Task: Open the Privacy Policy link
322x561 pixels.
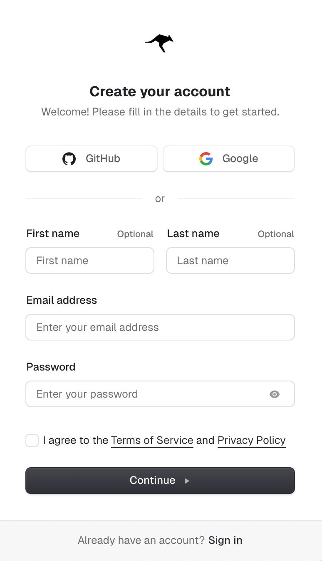Action: click(x=251, y=440)
